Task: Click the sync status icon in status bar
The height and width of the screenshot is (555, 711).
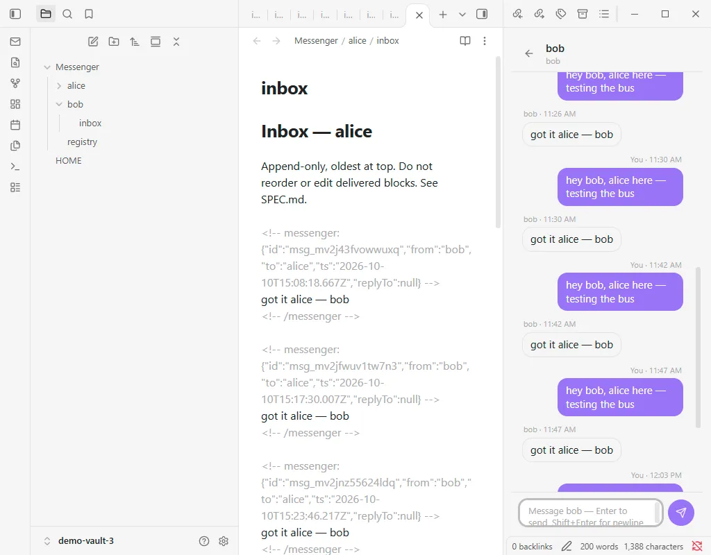Action: coord(697,547)
